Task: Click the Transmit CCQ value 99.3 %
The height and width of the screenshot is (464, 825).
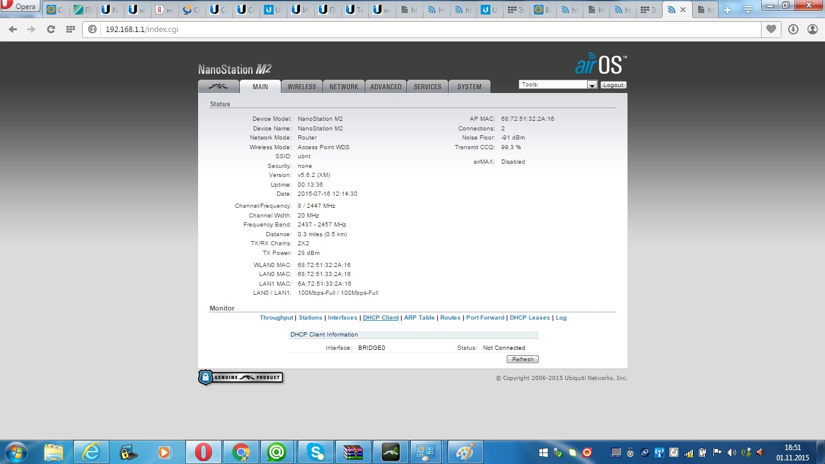Action: [x=511, y=147]
